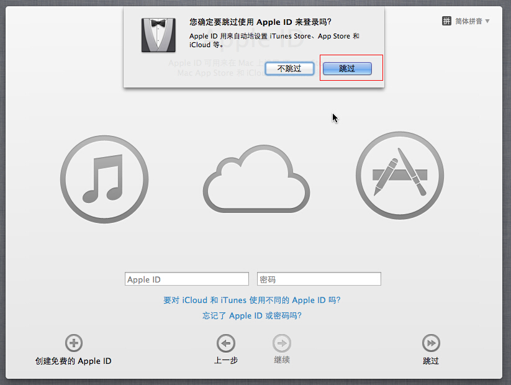
Task: Click the plus icon to create free Apple ID
Action: [x=74, y=343]
